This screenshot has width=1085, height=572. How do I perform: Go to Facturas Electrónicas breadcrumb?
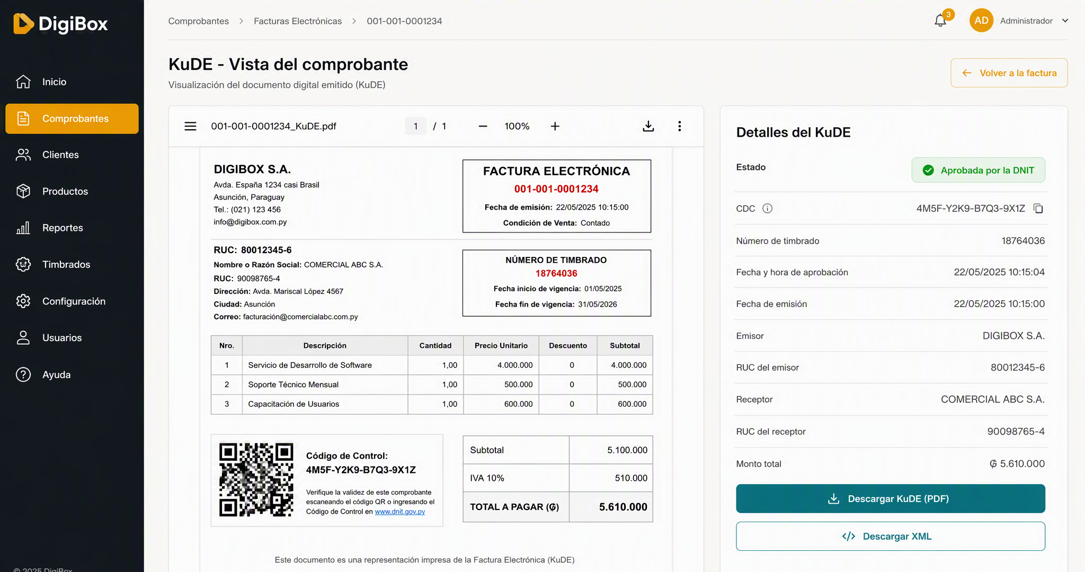pyautogui.click(x=298, y=21)
